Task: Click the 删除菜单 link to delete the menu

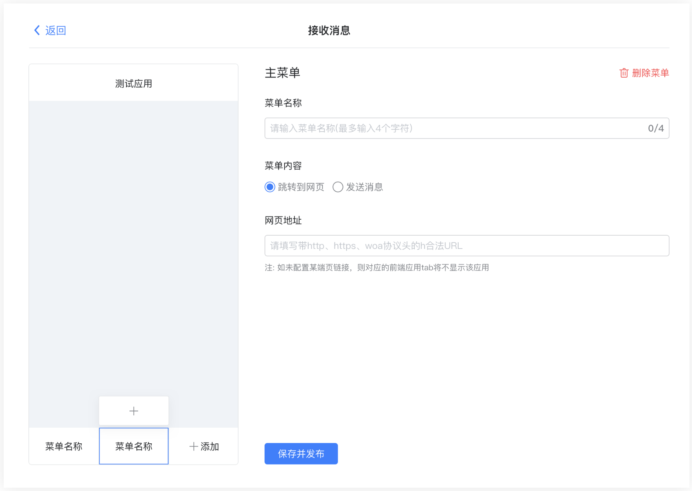Action: click(650, 73)
